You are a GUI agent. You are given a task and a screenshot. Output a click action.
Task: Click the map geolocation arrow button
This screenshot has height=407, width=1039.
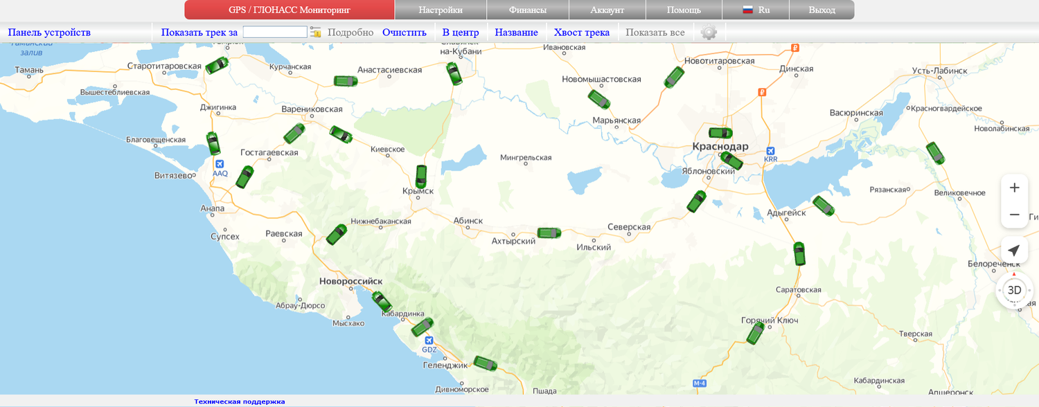pyautogui.click(x=1015, y=250)
